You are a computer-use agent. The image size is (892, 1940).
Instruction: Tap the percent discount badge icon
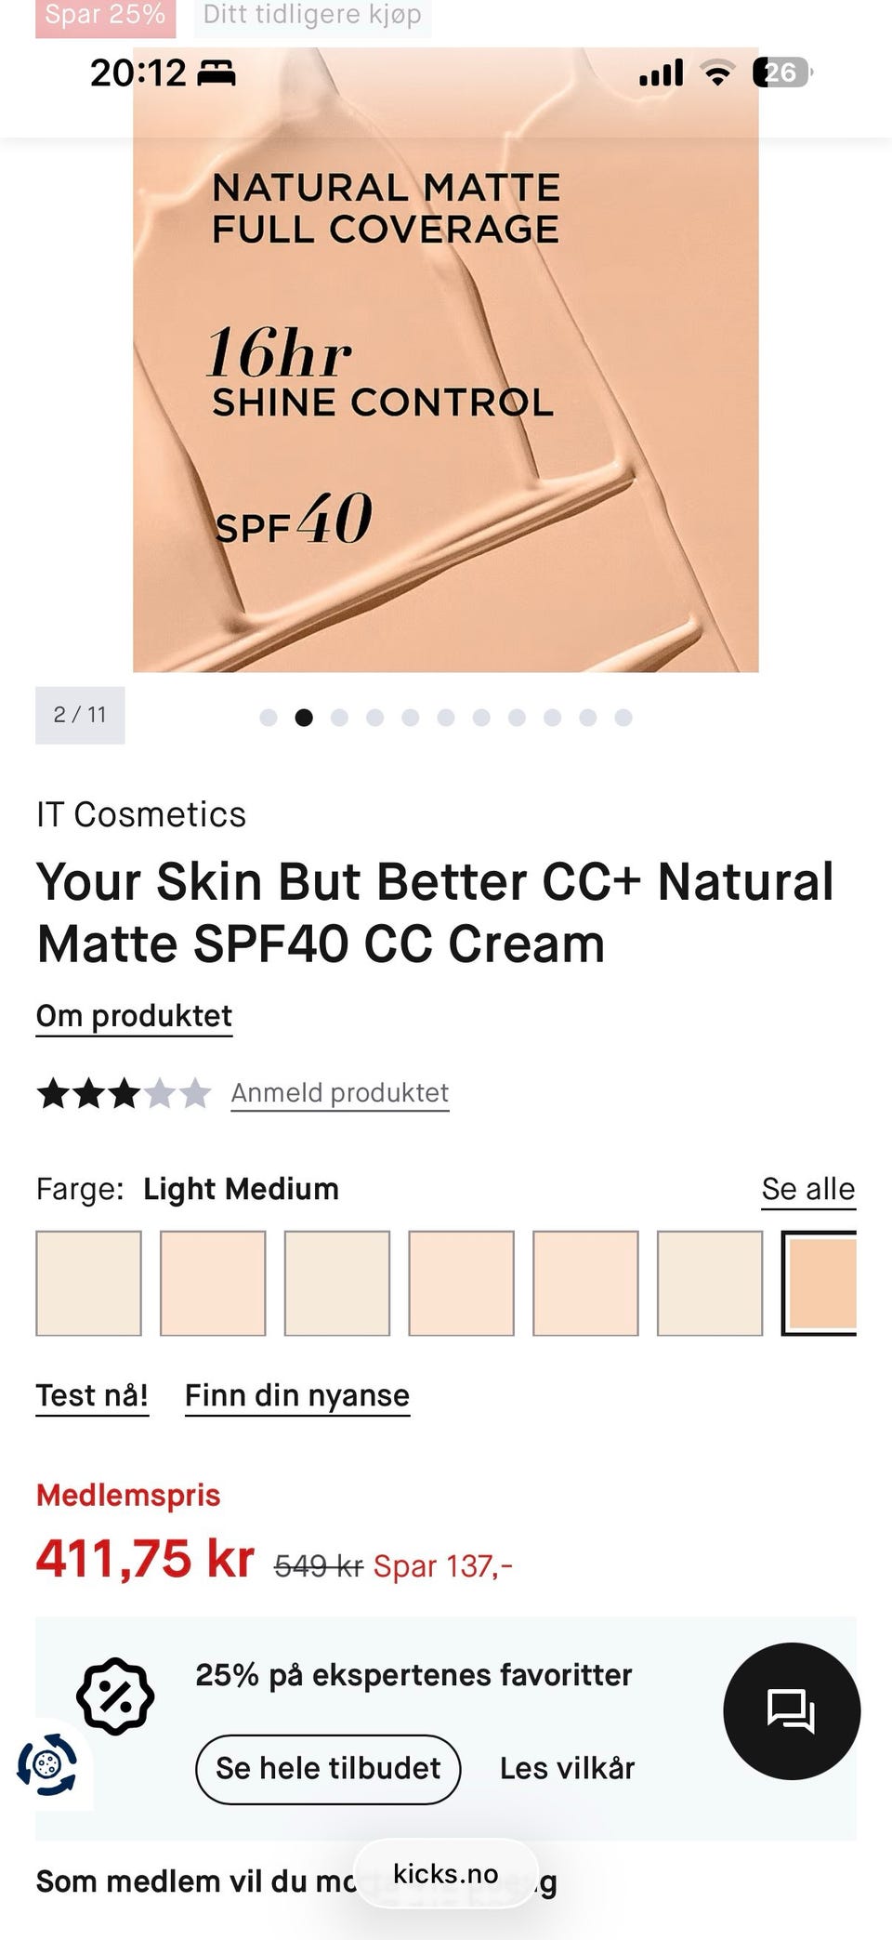(x=115, y=1696)
